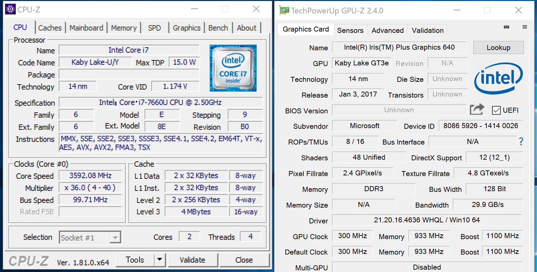Click the share BIOS export icon

pyautogui.click(x=477, y=109)
